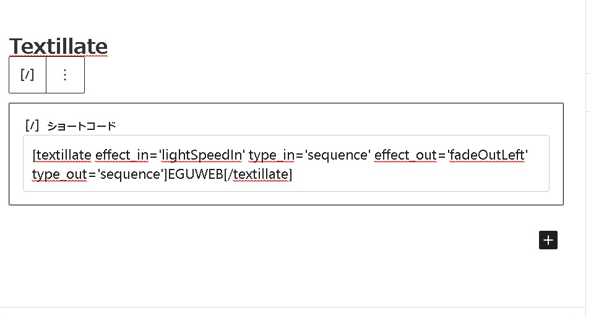Click the Textillate page title
Viewport: 591px width, 318px height.
click(x=58, y=46)
